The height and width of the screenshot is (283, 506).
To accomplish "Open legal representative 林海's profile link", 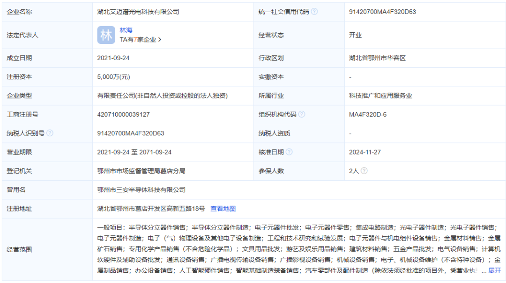I will point(126,30).
